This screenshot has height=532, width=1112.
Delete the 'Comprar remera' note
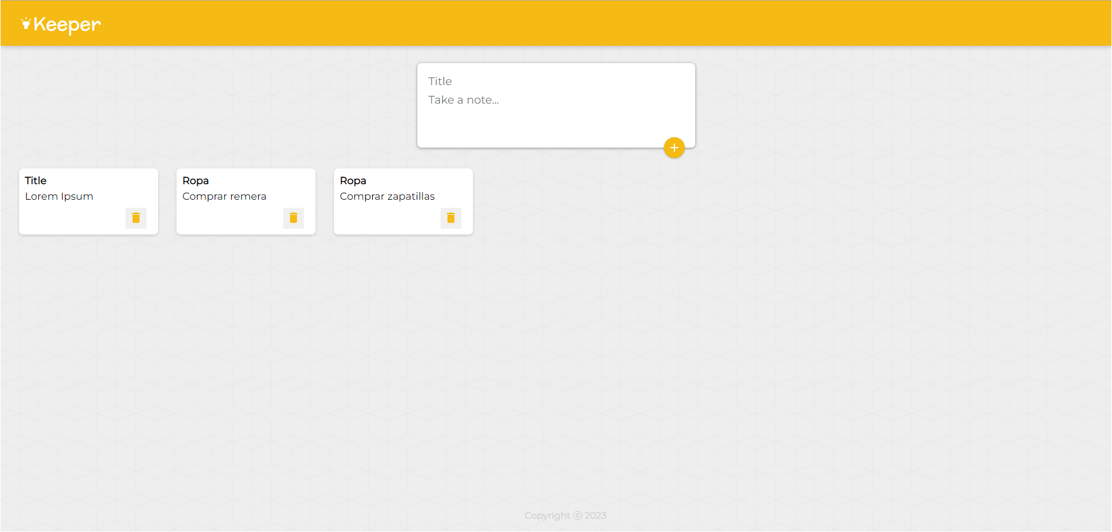pyautogui.click(x=293, y=218)
